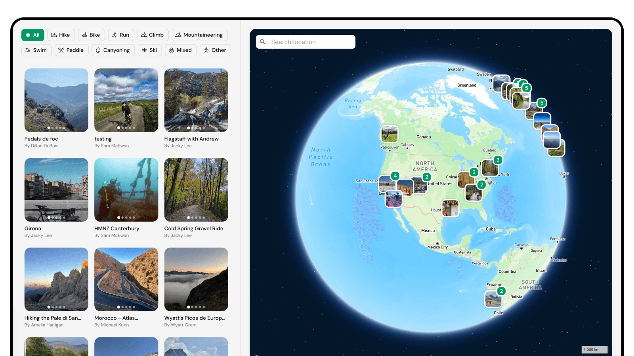The width and height of the screenshot is (634, 356).
Task: Click the Other activity person icon
Action: [206, 50]
